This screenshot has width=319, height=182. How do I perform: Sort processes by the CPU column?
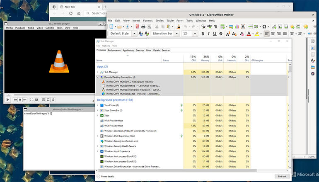click(x=190, y=58)
